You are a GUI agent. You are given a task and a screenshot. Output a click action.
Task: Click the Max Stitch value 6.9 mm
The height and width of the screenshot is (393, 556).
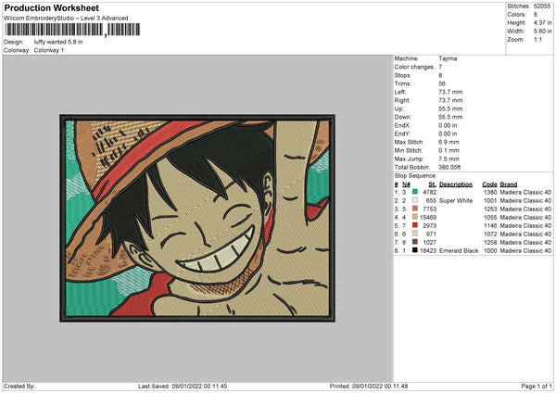(449, 142)
